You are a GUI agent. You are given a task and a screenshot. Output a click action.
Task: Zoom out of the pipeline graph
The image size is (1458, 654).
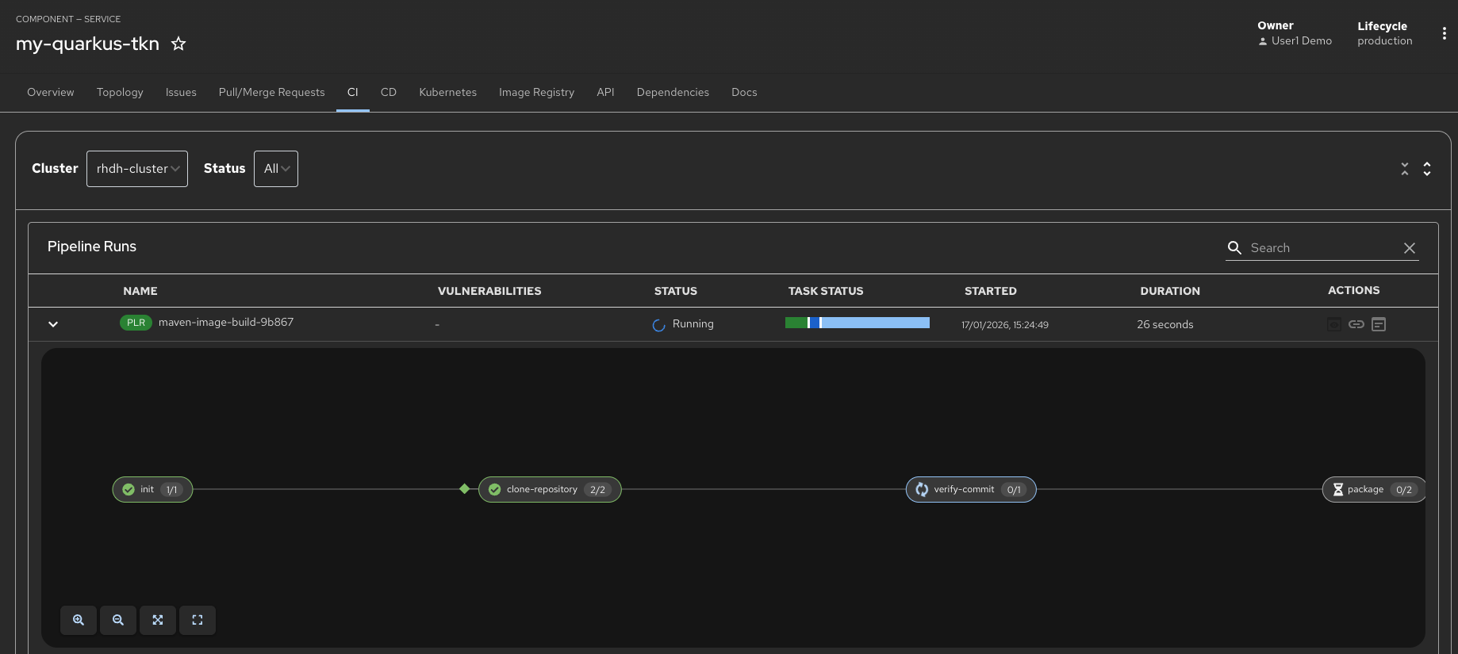pyautogui.click(x=118, y=620)
